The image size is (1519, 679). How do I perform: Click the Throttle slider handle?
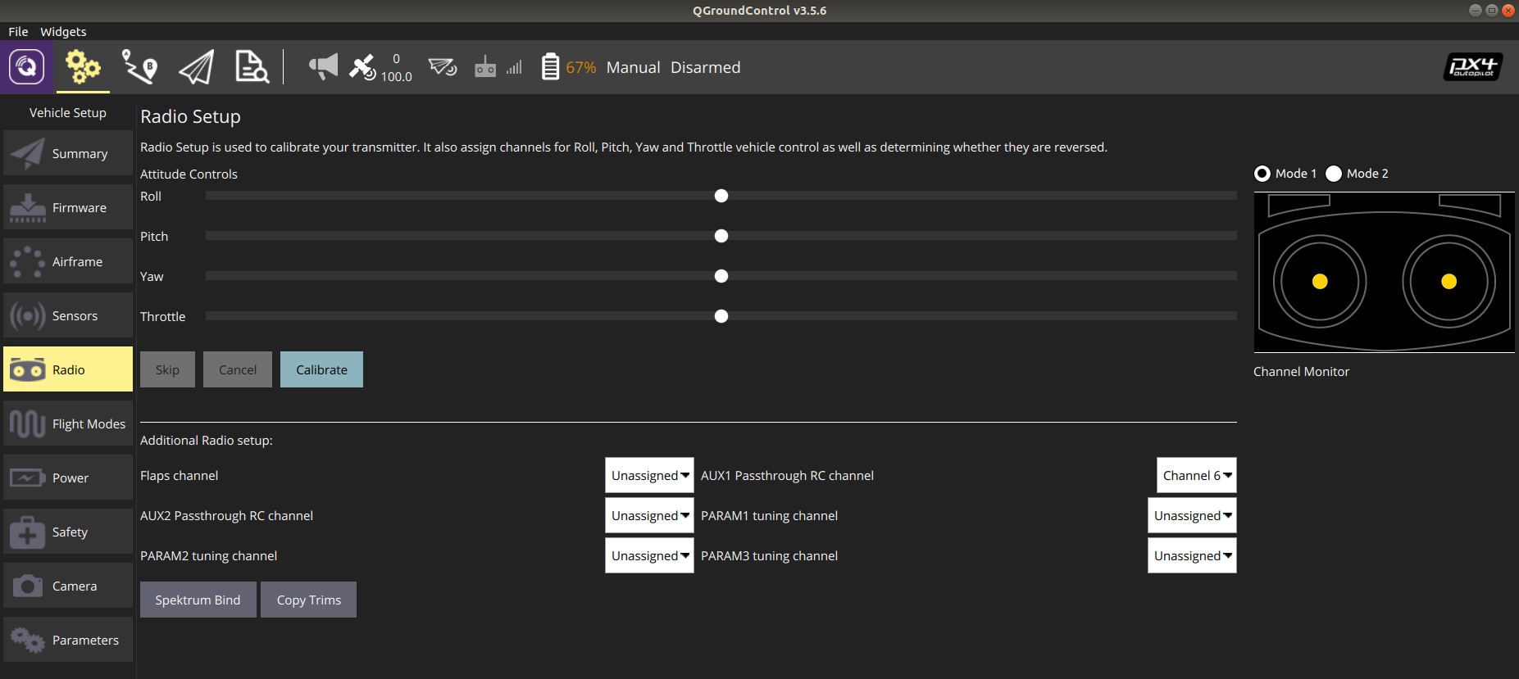tap(721, 316)
